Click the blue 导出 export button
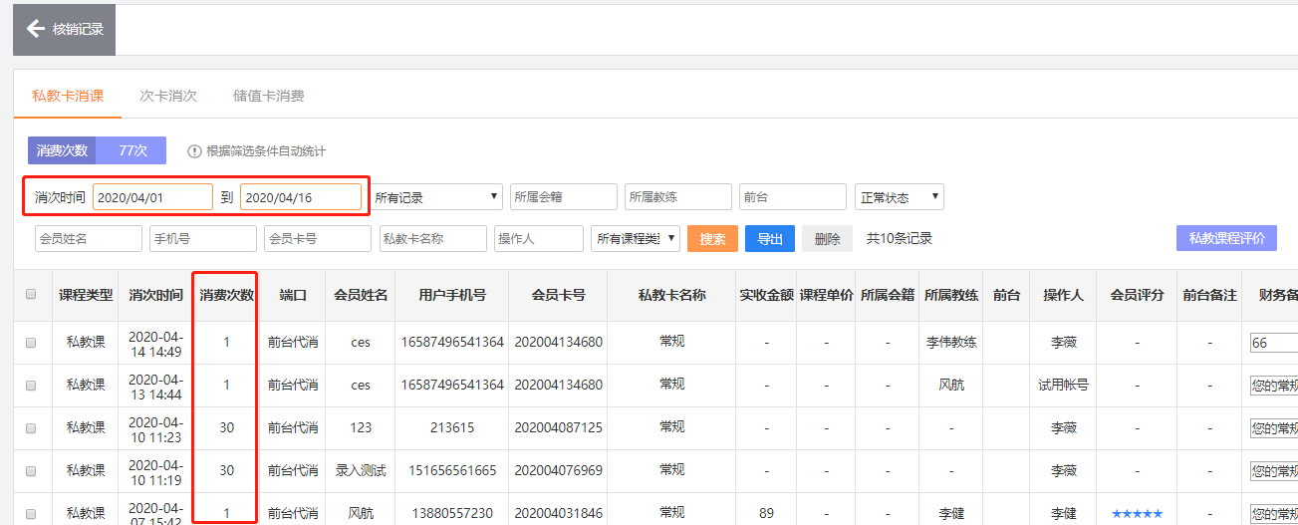The height and width of the screenshot is (525, 1298). point(769,239)
